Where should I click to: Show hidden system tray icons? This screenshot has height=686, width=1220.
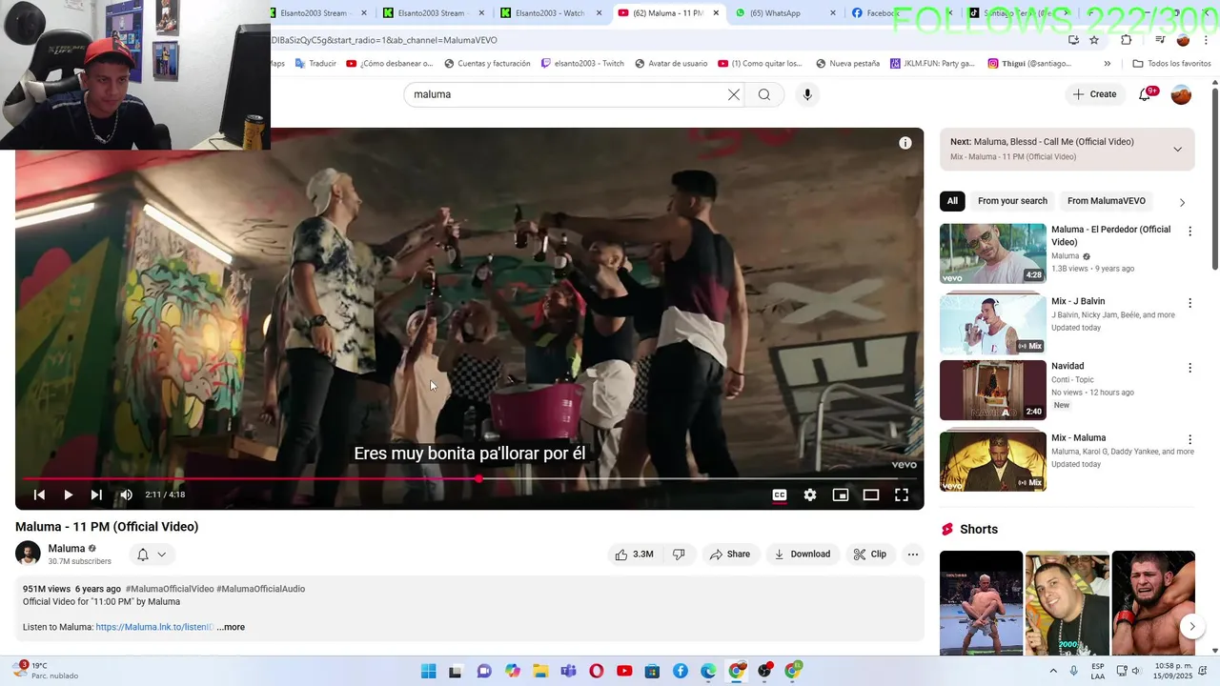[1053, 671]
